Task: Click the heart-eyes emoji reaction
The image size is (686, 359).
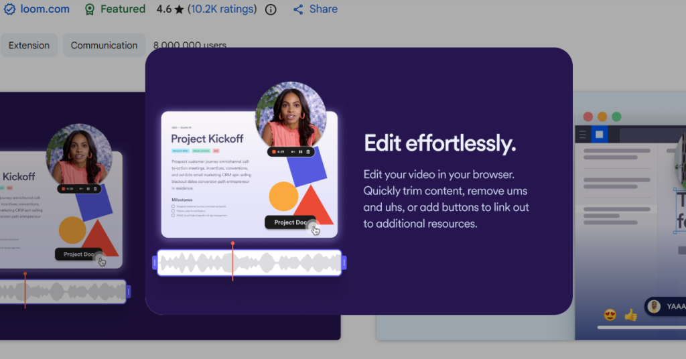Action: click(610, 314)
